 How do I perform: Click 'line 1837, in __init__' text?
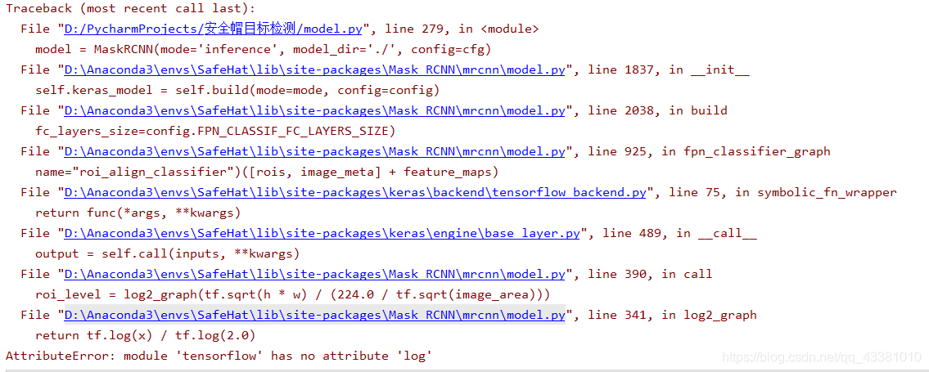coord(669,69)
